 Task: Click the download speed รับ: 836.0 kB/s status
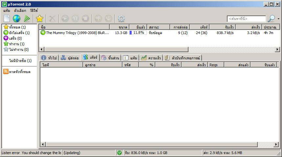click(x=146, y=153)
